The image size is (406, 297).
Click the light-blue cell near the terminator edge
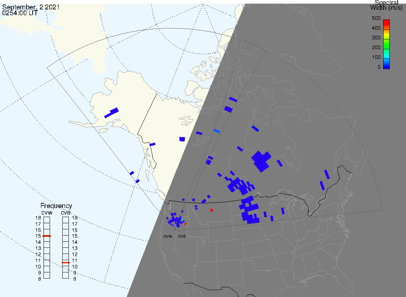pos(217,131)
